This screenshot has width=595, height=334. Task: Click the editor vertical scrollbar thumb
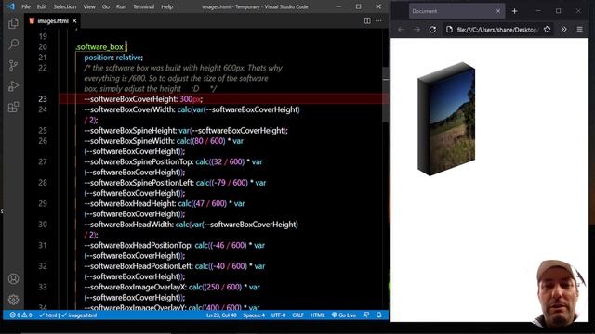[x=386, y=95]
